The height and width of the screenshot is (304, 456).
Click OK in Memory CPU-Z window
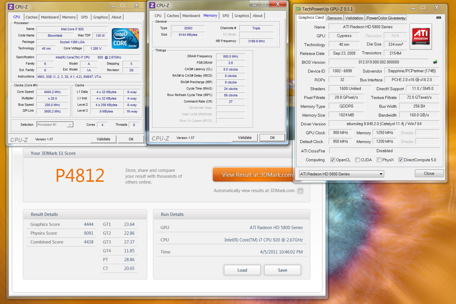272,138
